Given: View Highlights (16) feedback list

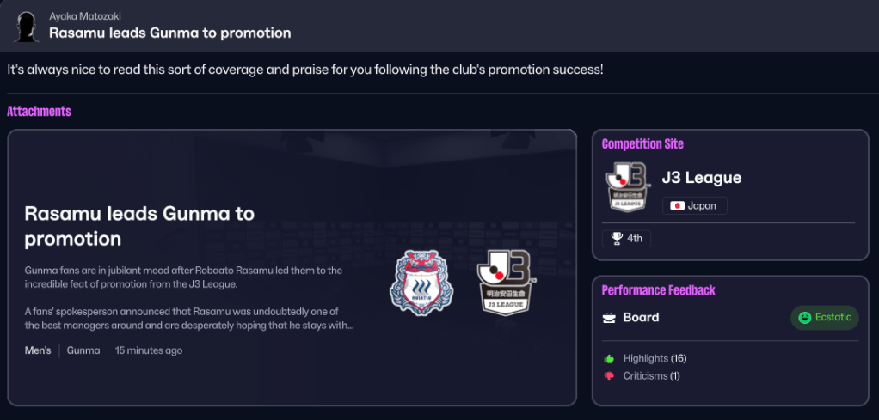Looking at the screenshot, I should [655, 358].
